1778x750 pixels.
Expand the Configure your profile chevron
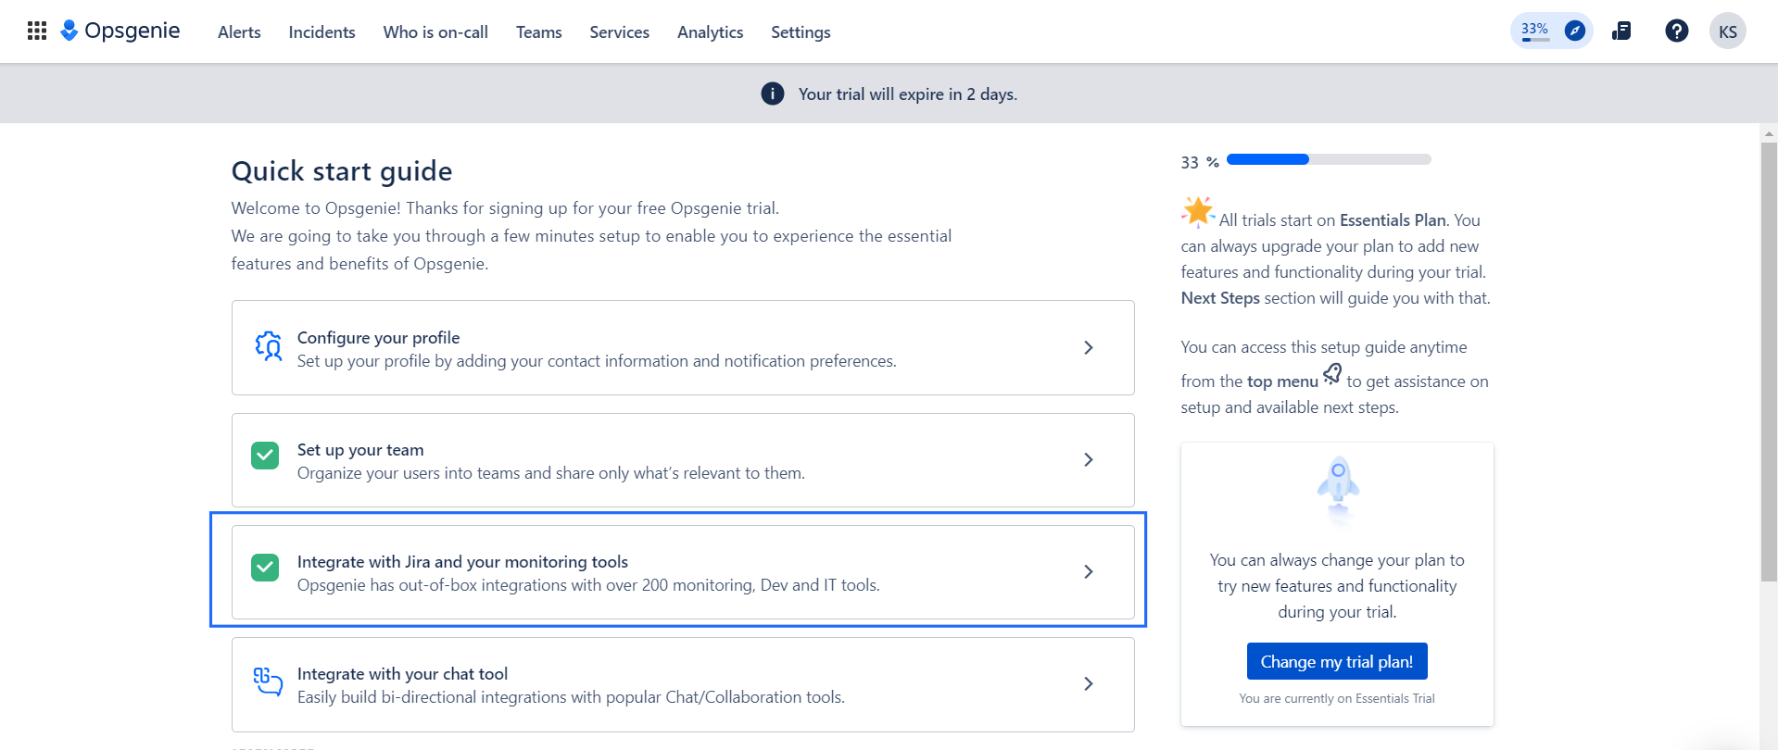pyautogui.click(x=1089, y=348)
